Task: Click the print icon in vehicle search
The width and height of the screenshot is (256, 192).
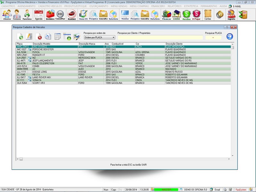Action: pos(48,36)
